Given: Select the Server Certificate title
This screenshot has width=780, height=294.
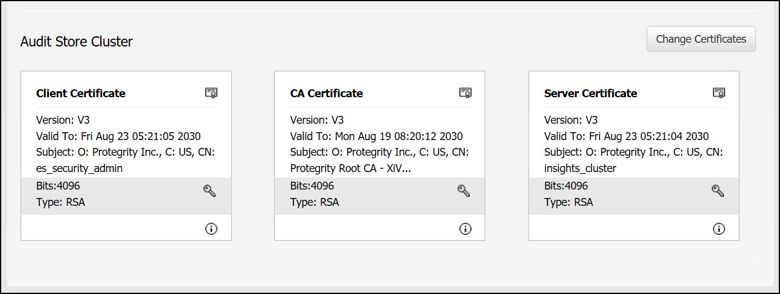Looking at the screenshot, I should click(x=590, y=94).
